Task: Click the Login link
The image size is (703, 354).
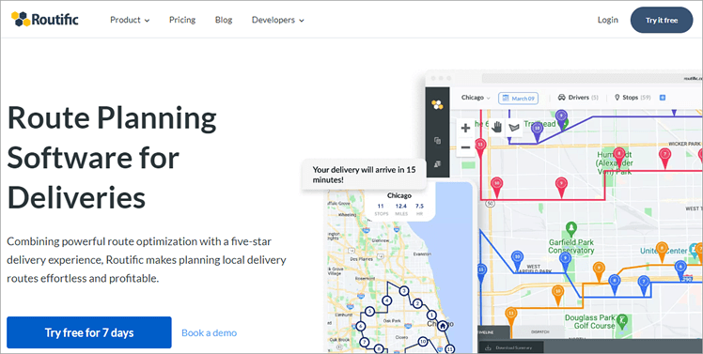Action: pyautogui.click(x=607, y=20)
